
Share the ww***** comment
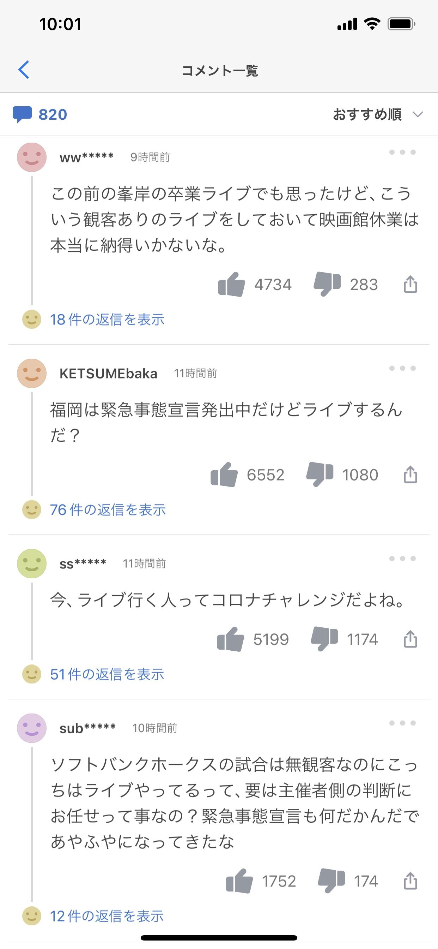(410, 284)
